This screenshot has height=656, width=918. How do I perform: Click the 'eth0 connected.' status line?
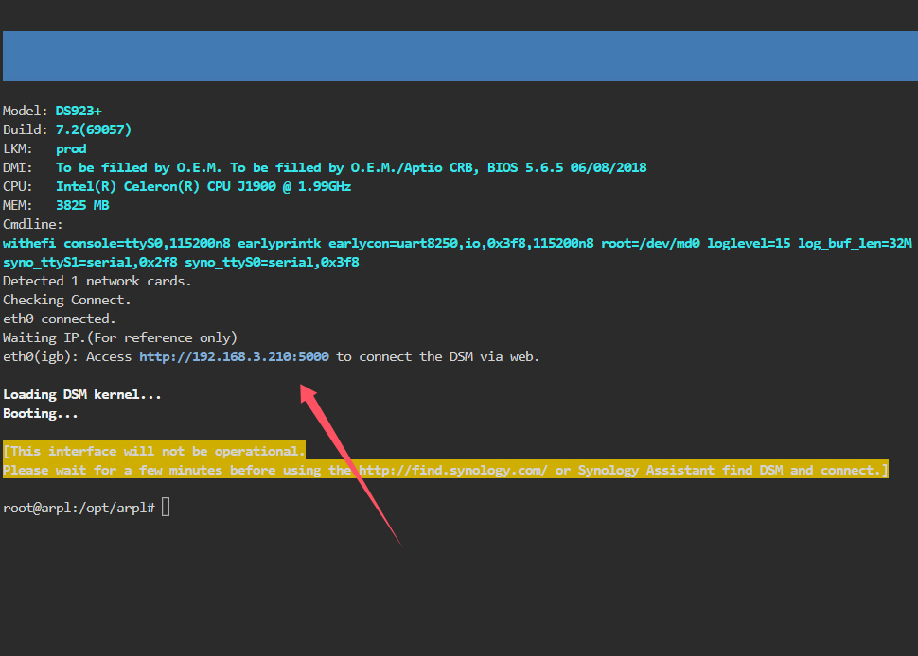point(60,319)
